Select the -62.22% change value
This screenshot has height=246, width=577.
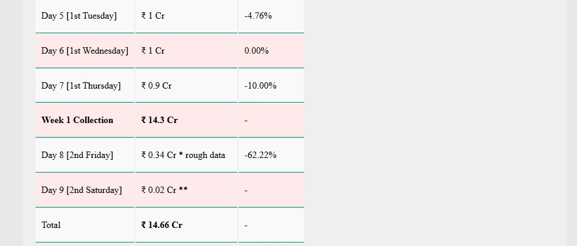pos(261,155)
